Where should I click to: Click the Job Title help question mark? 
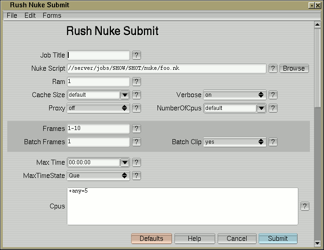pos(137,55)
